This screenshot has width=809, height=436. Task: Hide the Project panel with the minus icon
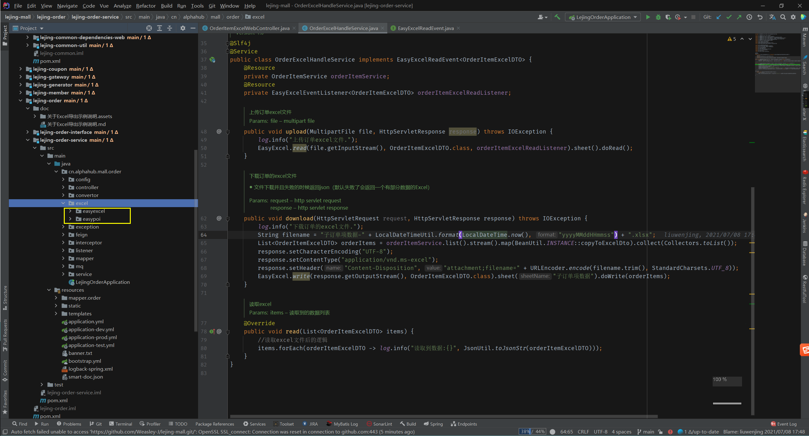pos(193,28)
